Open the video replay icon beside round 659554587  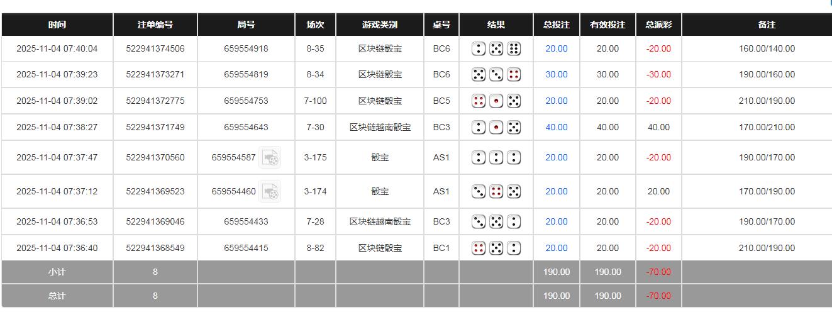point(270,157)
